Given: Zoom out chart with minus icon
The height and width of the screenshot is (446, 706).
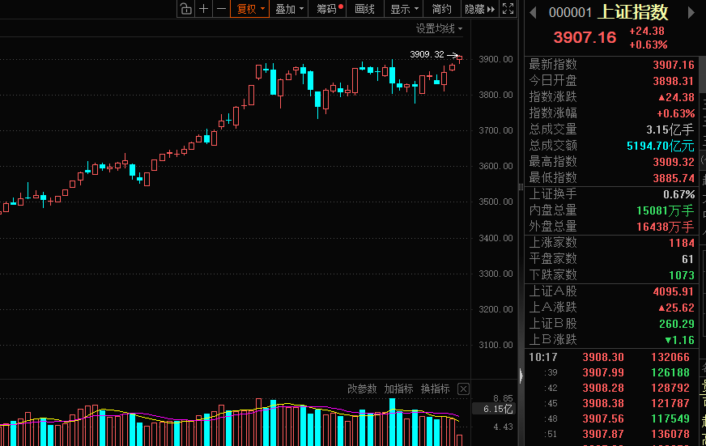Looking at the screenshot, I should coord(221,9).
